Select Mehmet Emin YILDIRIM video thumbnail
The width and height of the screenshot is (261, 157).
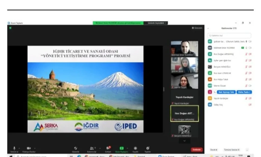pyautogui.click(x=185, y=49)
